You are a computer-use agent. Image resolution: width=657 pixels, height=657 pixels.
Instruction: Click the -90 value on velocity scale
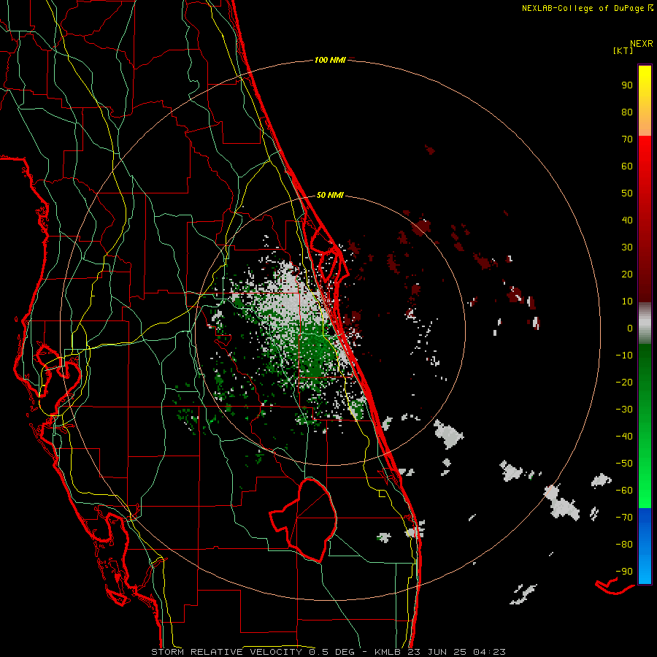[624, 571]
